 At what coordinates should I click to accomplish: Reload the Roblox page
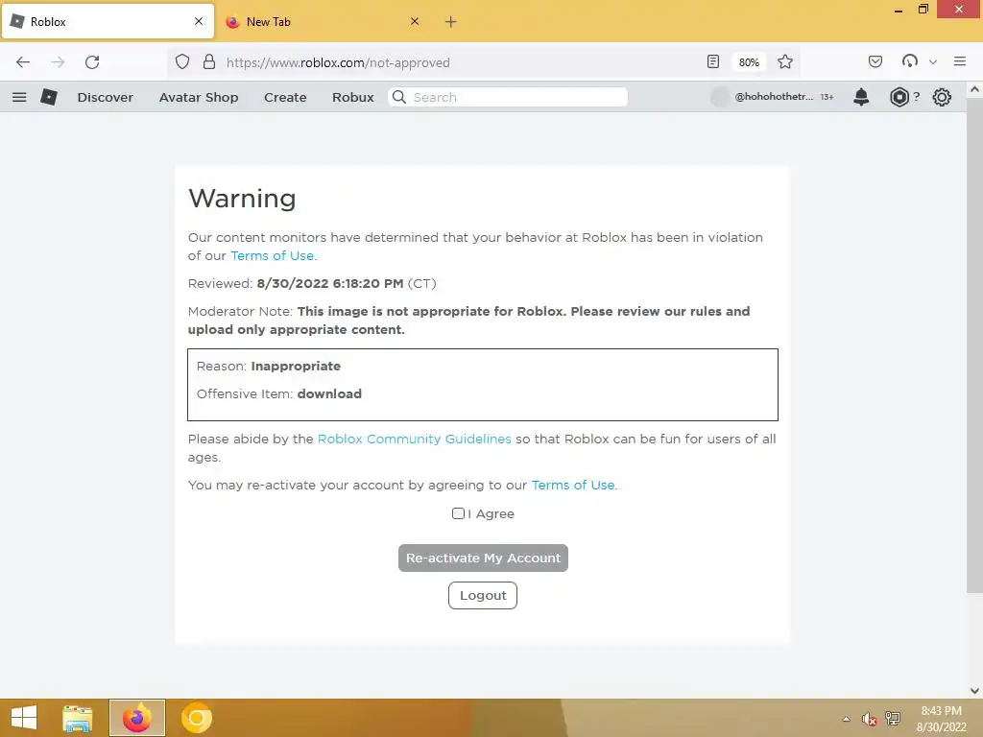coord(92,62)
